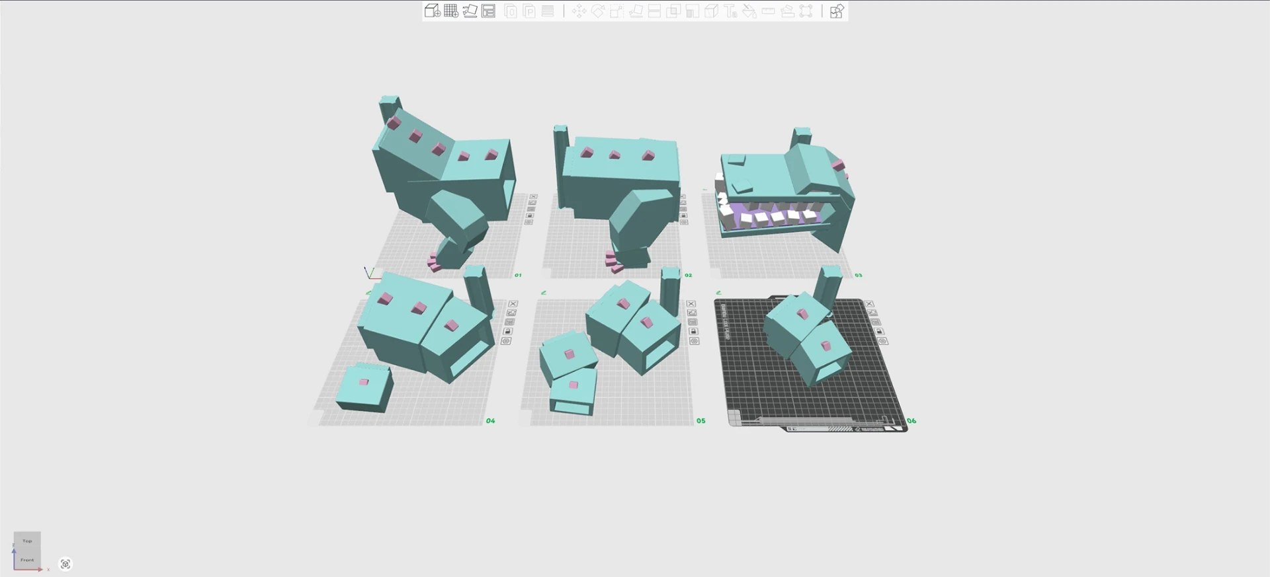Switch to Assembly View
This screenshot has width=1270, height=577.
[837, 11]
